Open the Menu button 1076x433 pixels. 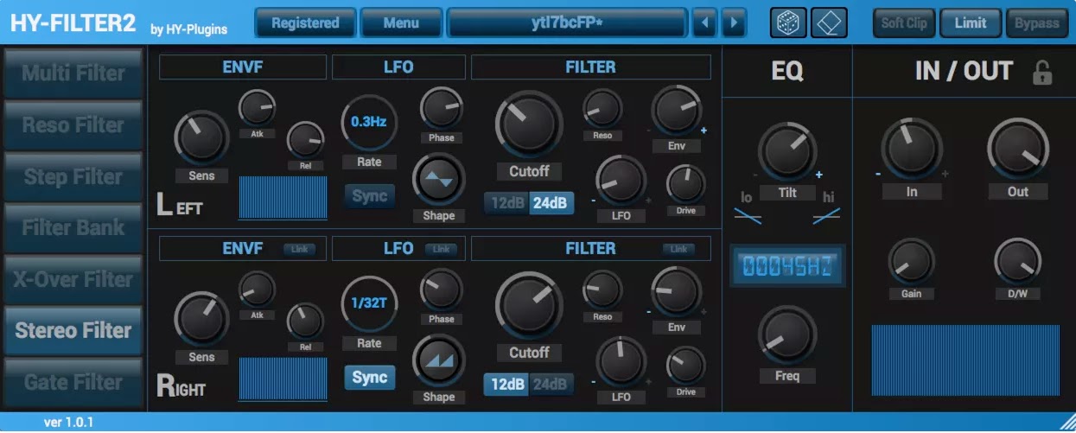pos(401,22)
